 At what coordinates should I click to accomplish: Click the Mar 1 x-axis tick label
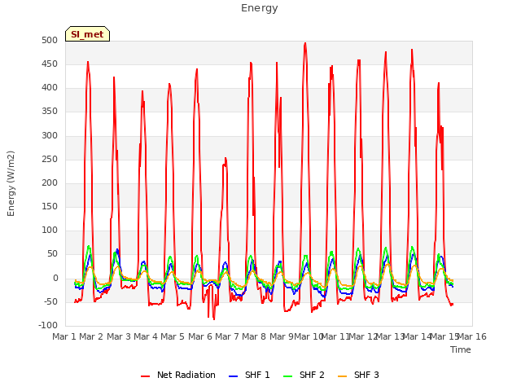[64, 336]
